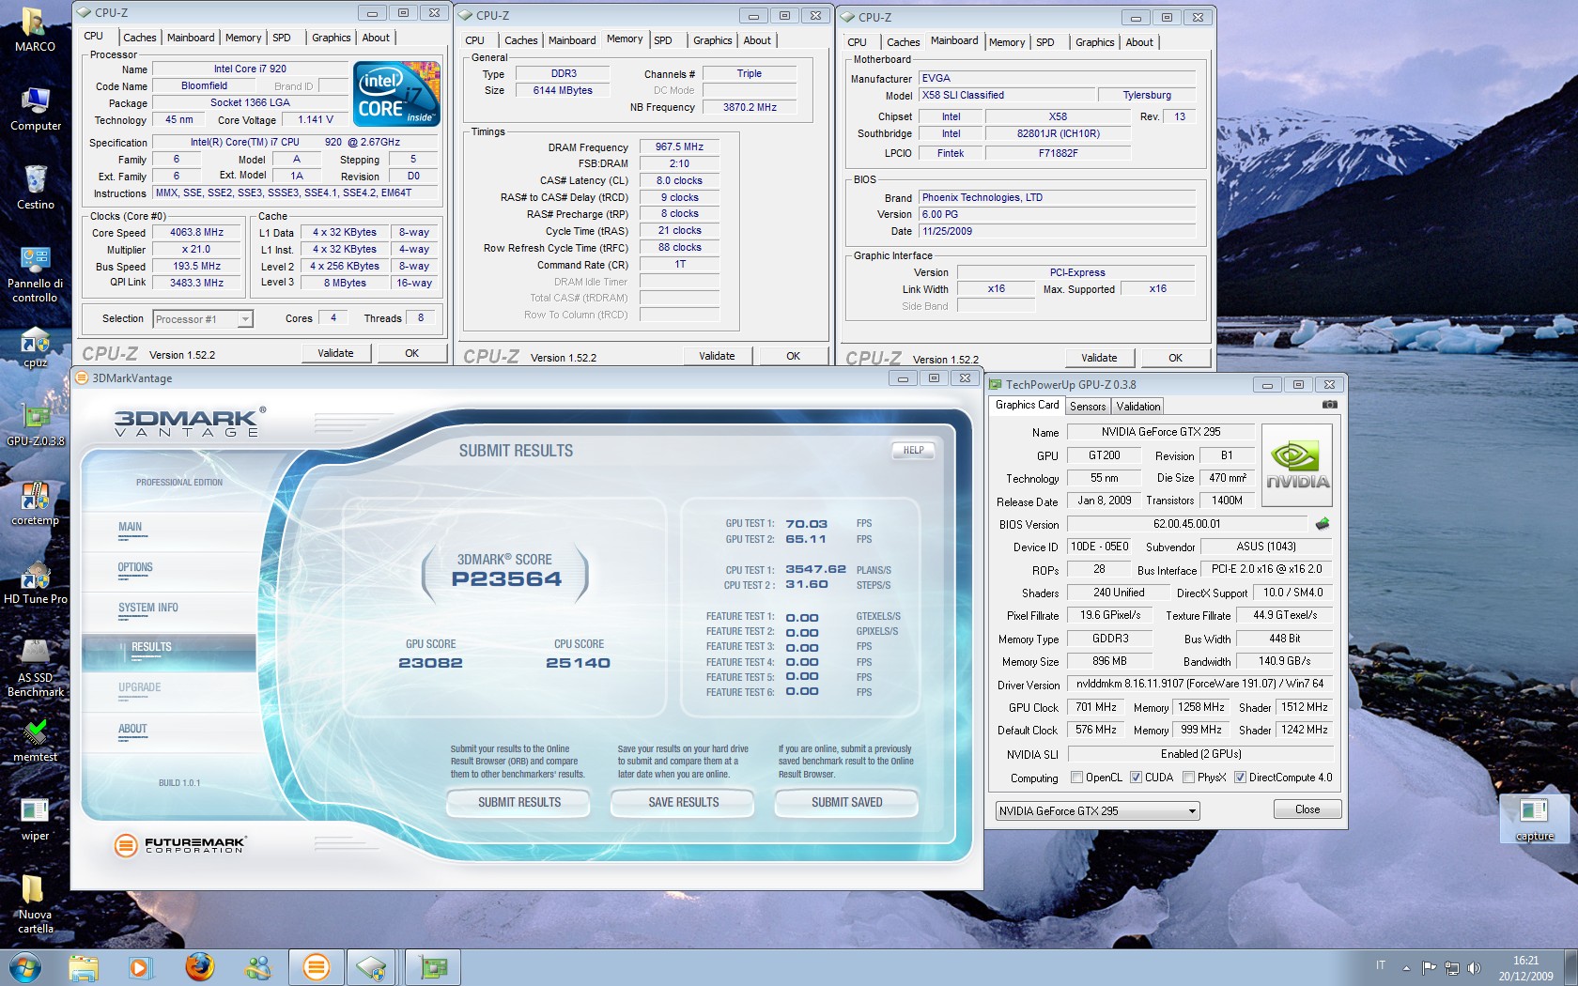Switch to Sensors tab in GPU-Z
1578x986 pixels.
pos(1088,407)
